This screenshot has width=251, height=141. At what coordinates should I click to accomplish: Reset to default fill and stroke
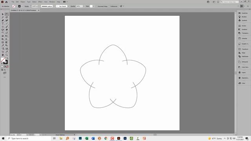pos(2,63)
